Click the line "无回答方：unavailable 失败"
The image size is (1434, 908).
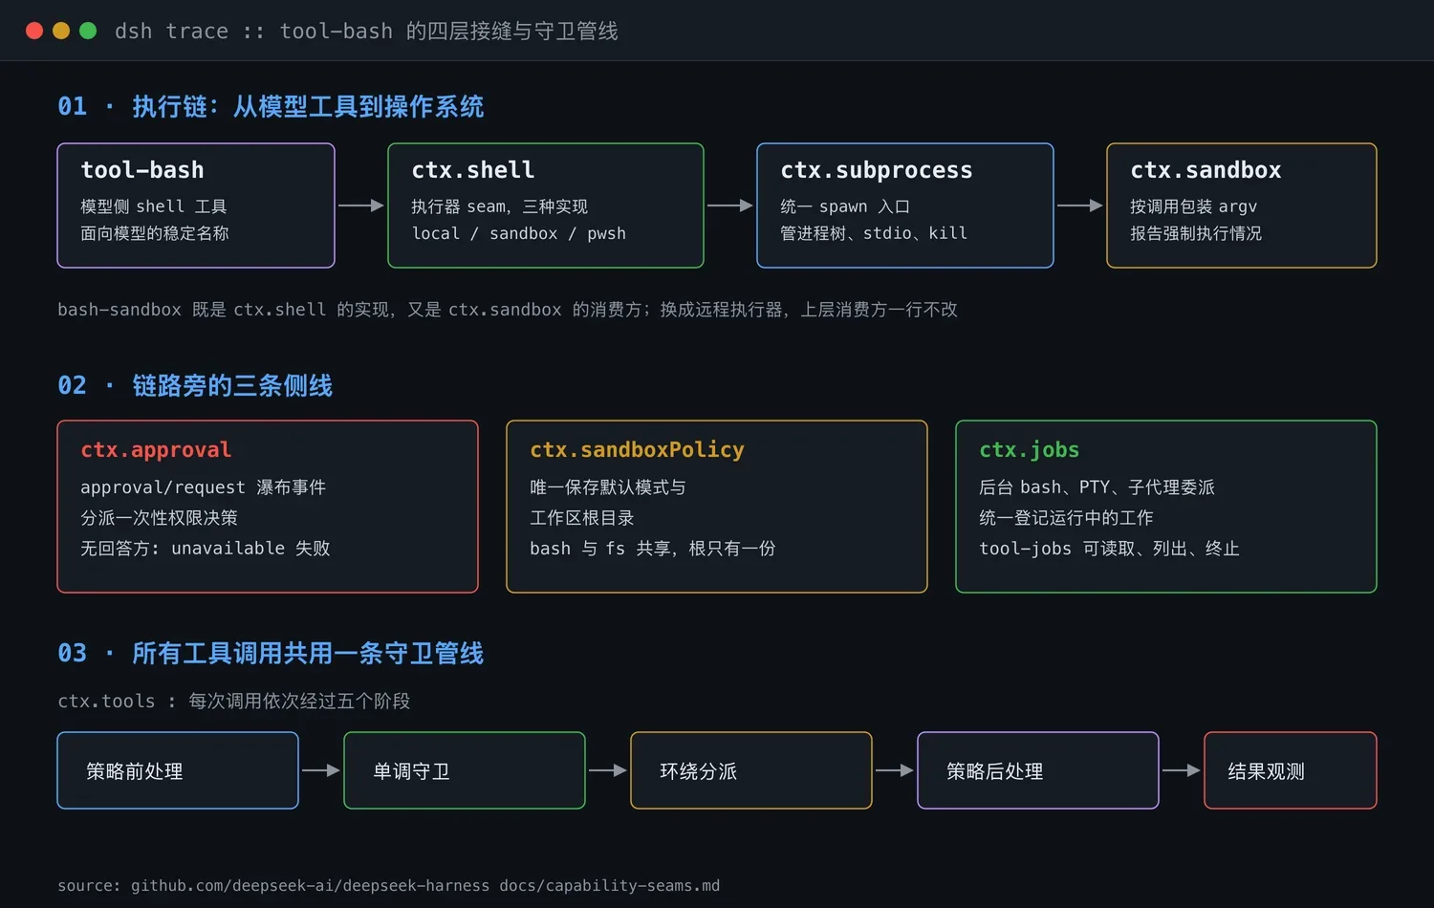(206, 549)
